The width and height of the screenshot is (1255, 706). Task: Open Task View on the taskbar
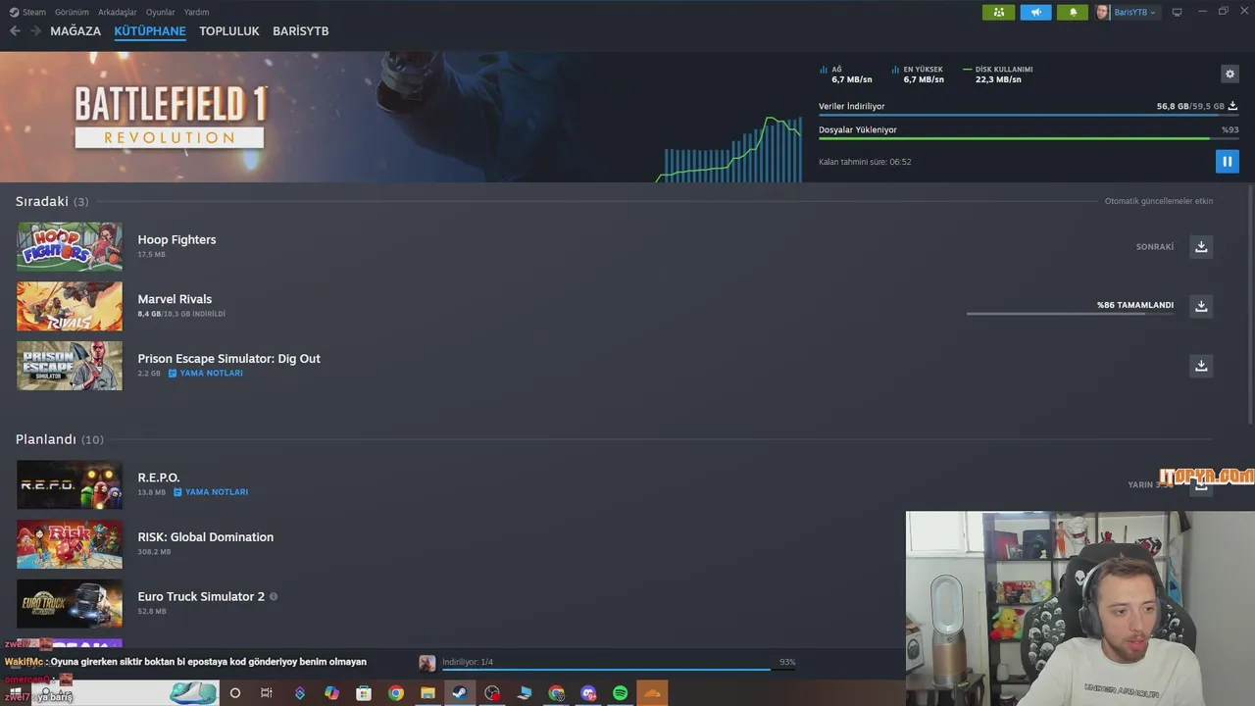tap(267, 693)
